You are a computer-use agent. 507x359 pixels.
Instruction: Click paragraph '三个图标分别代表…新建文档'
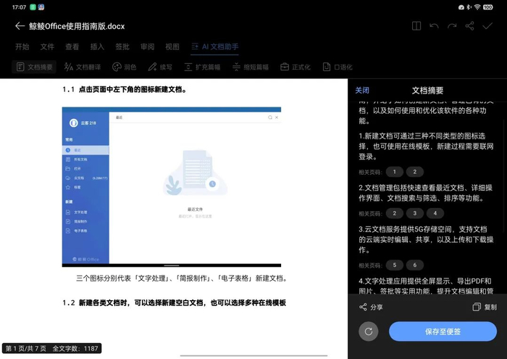click(182, 278)
